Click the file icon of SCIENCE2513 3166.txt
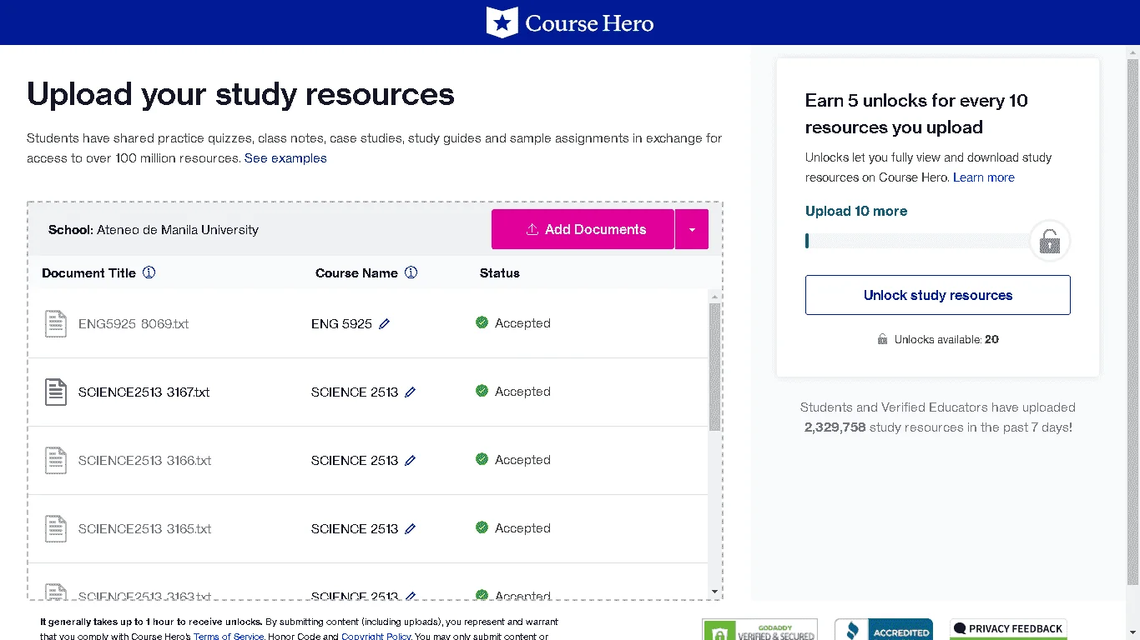Viewport: 1140px width, 640px height. (x=56, y=460)
